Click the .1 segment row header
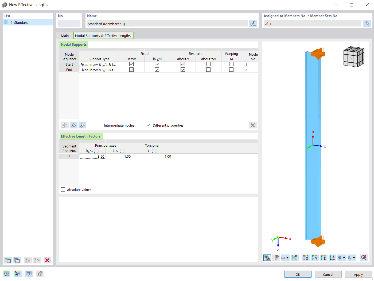The height and width of the screenshot is (281, 374). pyautogui.click(x=69, y=156)
